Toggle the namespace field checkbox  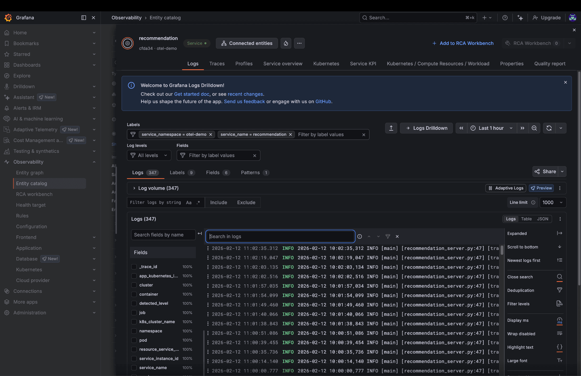pyautogui.click(x=134, y=331)
